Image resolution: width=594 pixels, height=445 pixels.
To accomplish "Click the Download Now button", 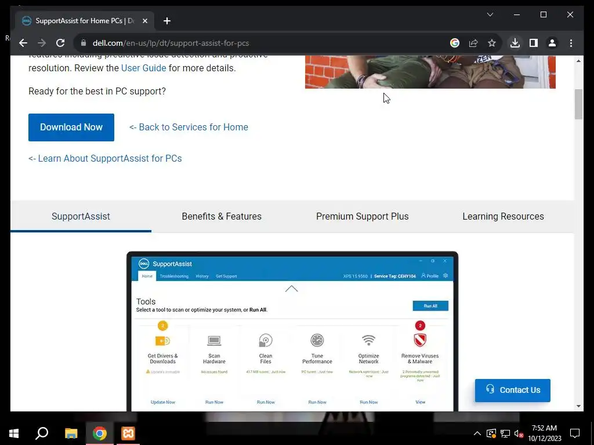I will (x=71, y=127).
